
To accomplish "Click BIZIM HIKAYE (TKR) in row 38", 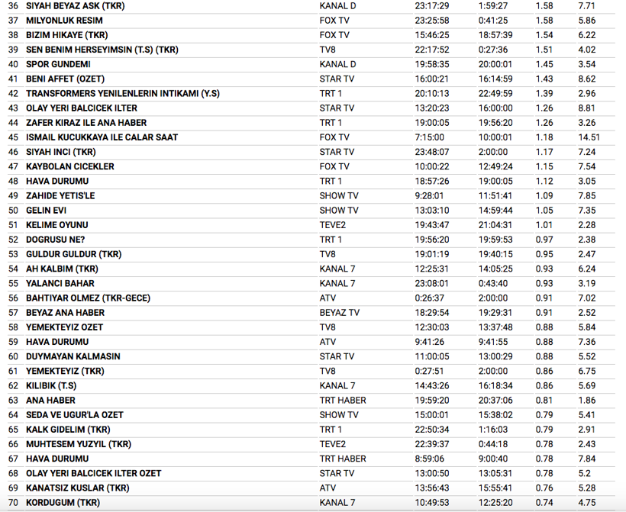I will [x=67, y=35].
